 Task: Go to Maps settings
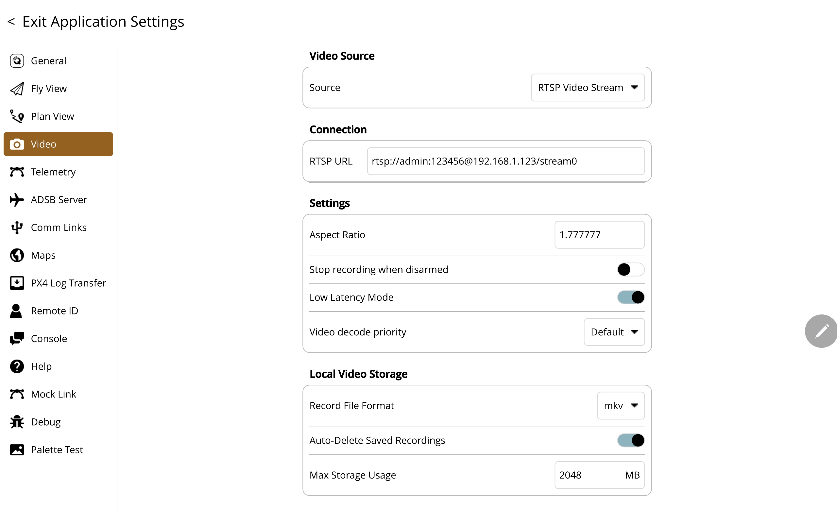58,255
